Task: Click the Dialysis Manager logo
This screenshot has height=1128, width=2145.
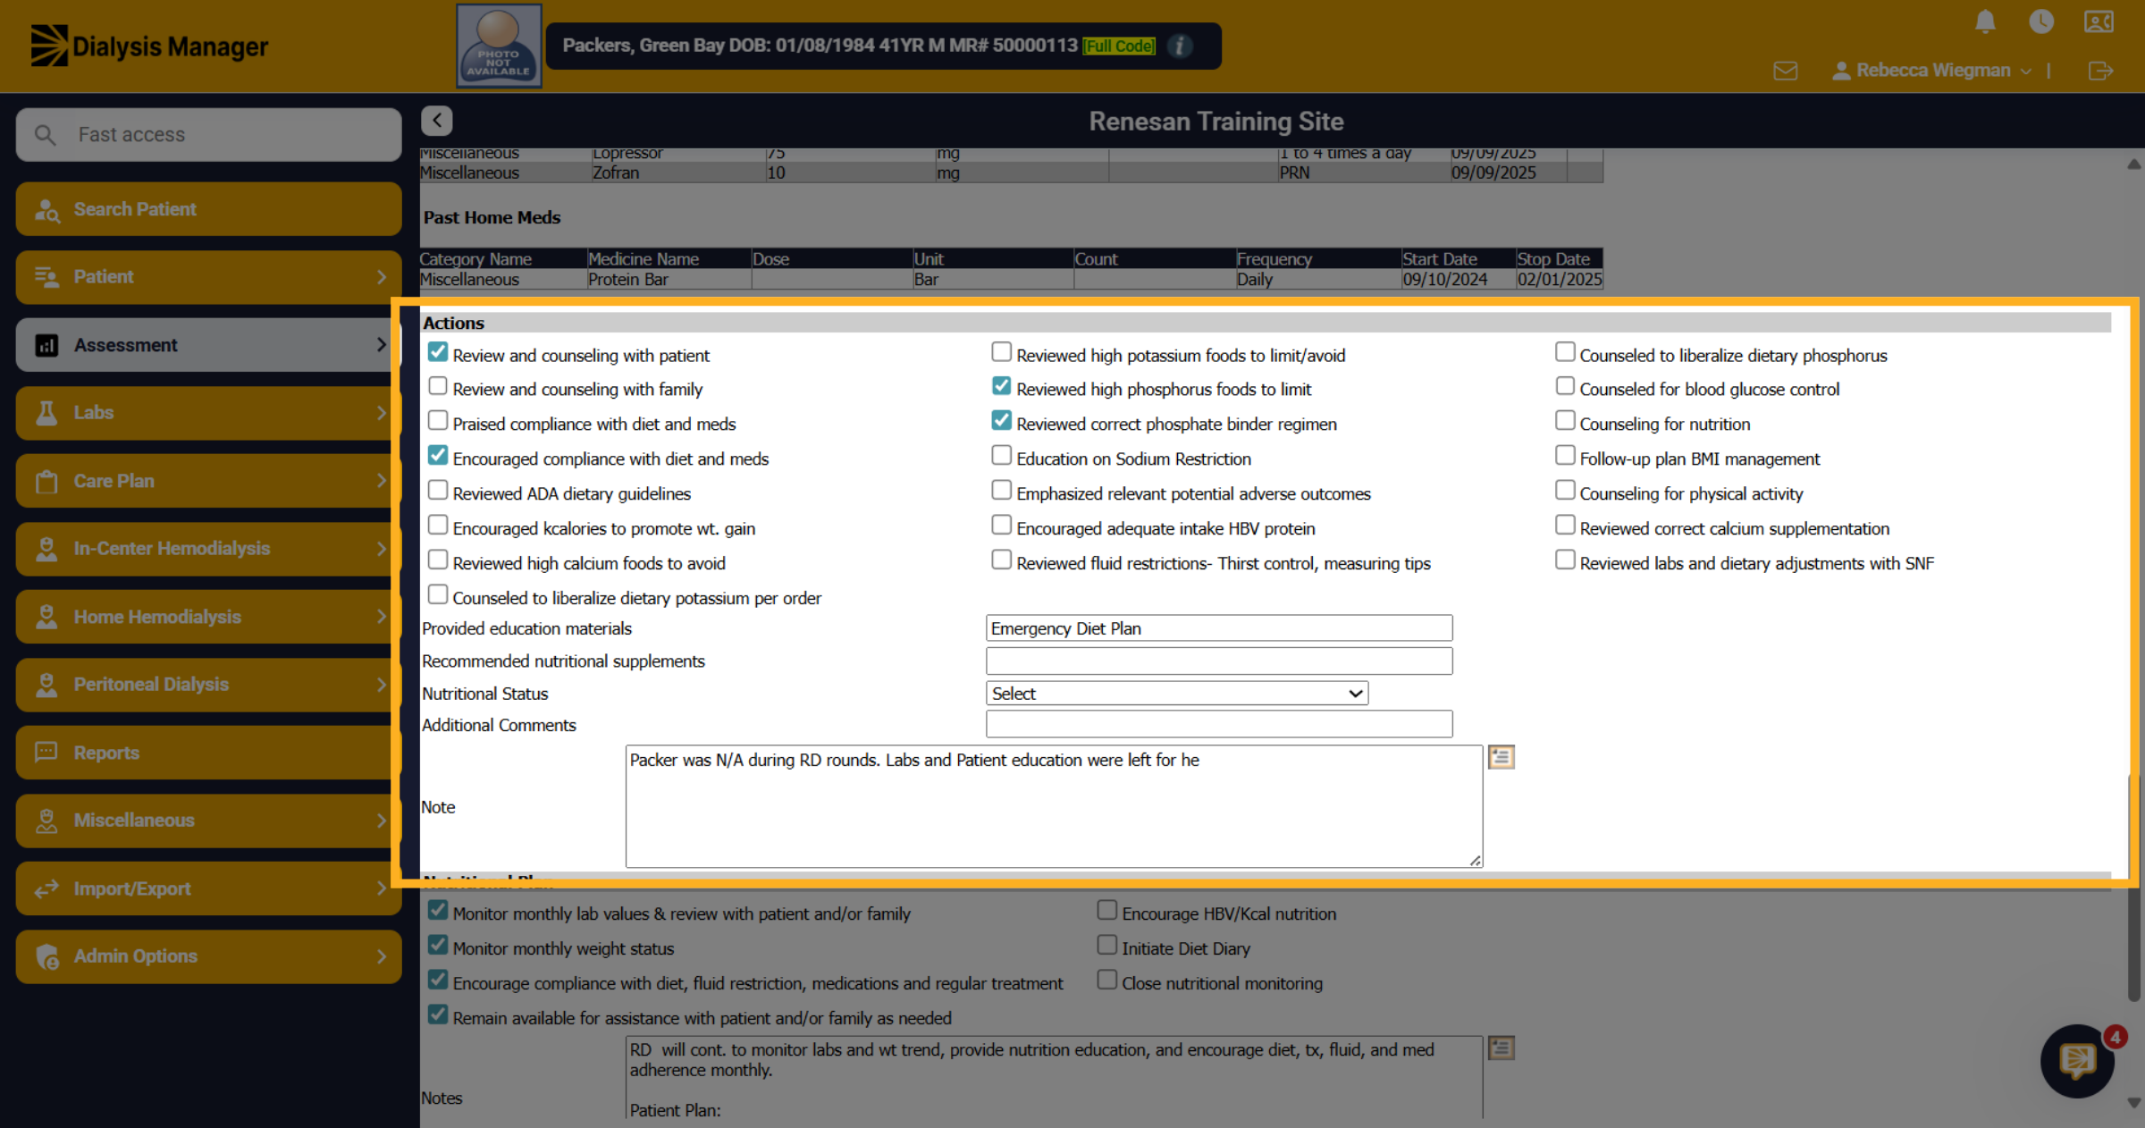Action: [149, 46]
